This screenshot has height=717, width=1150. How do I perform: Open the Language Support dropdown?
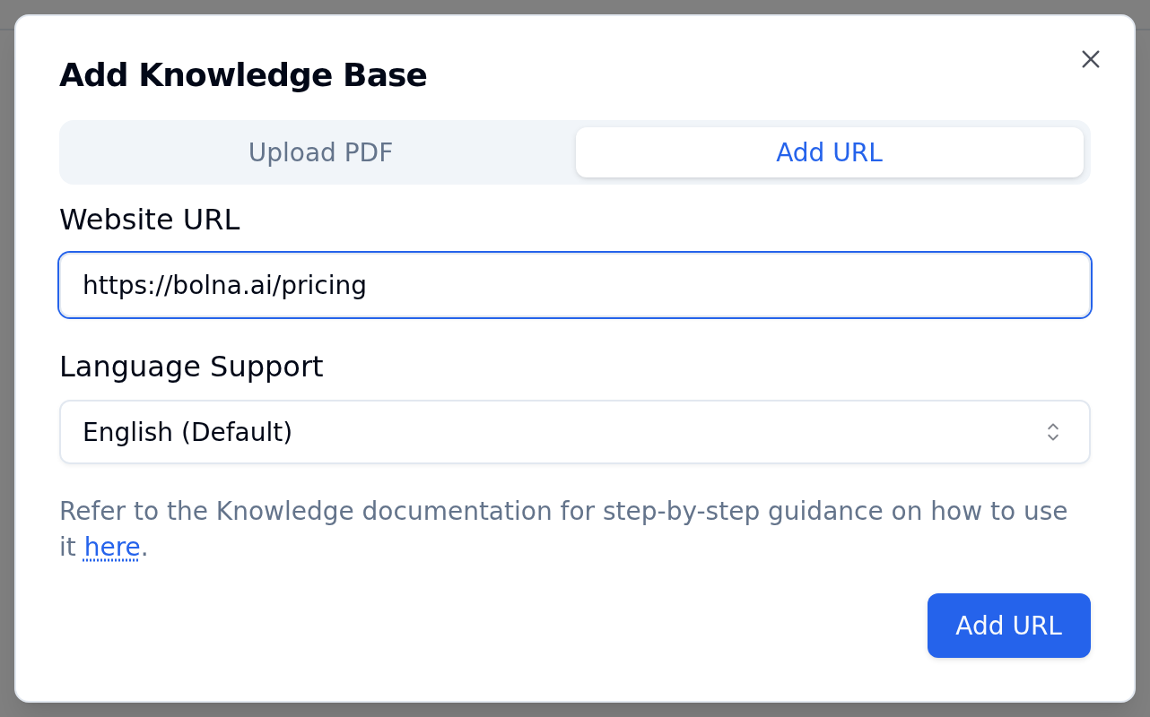point(575,432)
